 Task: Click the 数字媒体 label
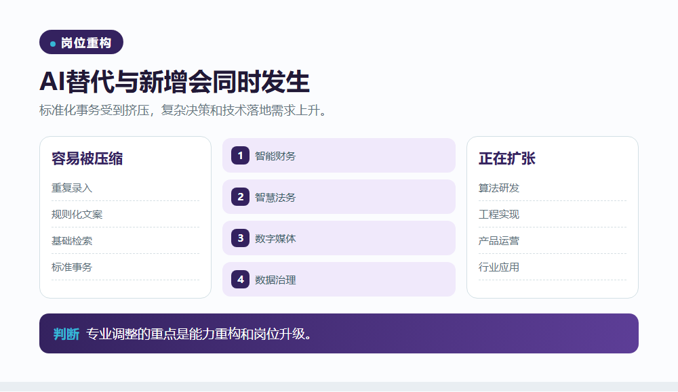point(275,239)
